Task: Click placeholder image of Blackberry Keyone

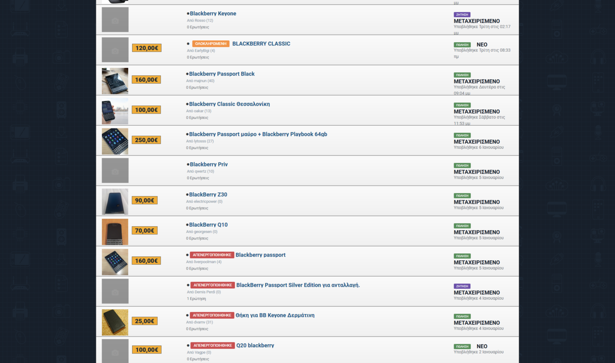Action: 115,20
